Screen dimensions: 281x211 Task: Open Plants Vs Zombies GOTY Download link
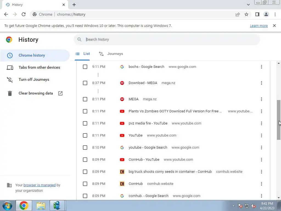pos(175,111)
